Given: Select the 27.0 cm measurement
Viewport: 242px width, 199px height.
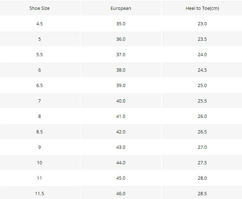Looking at the screenshot, I should pyautogui.click(x=202, y=147).
